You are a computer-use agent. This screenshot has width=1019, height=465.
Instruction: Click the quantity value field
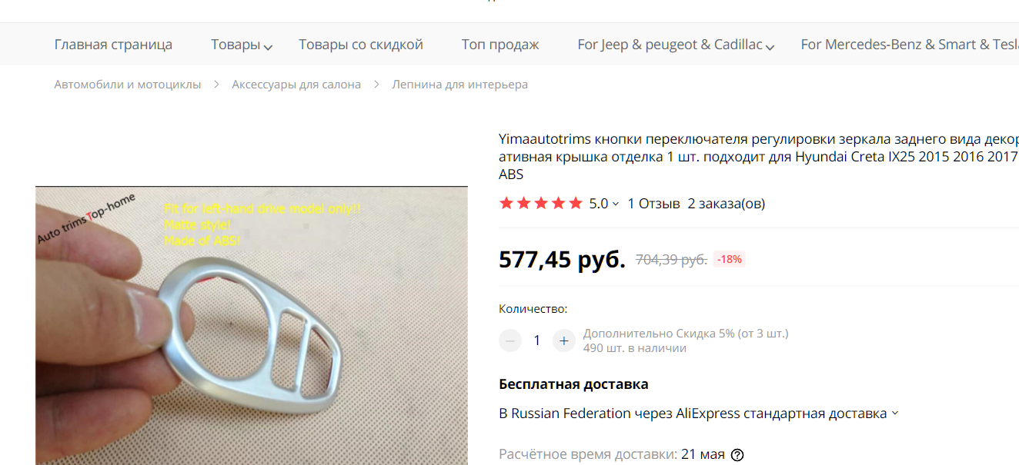(x=537, y=340)
